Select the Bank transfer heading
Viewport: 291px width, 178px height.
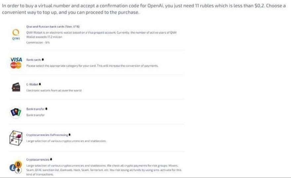(35, 109)
